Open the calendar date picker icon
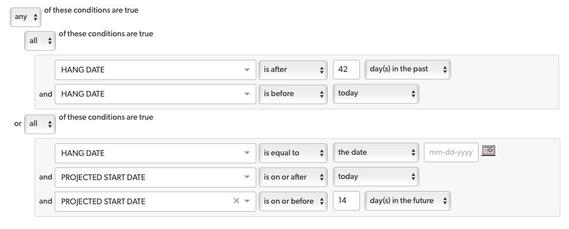569x229 pixels. 488,150
